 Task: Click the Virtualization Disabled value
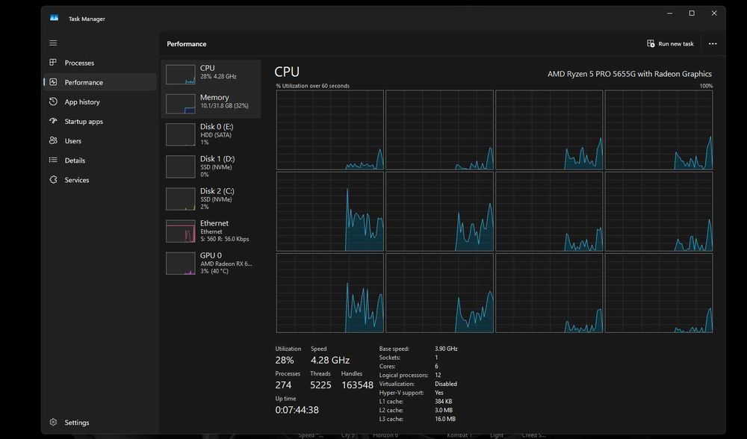coord(445,384)
